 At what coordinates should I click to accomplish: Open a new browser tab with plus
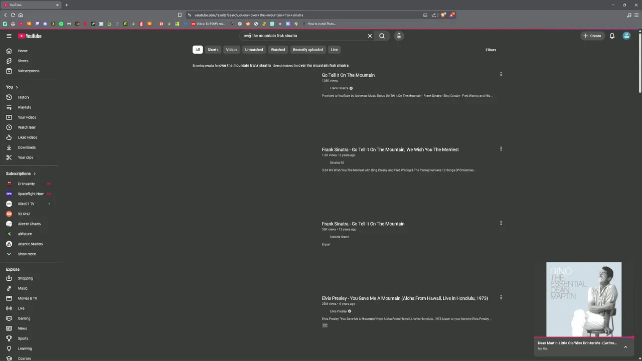[x=66, y=5]
